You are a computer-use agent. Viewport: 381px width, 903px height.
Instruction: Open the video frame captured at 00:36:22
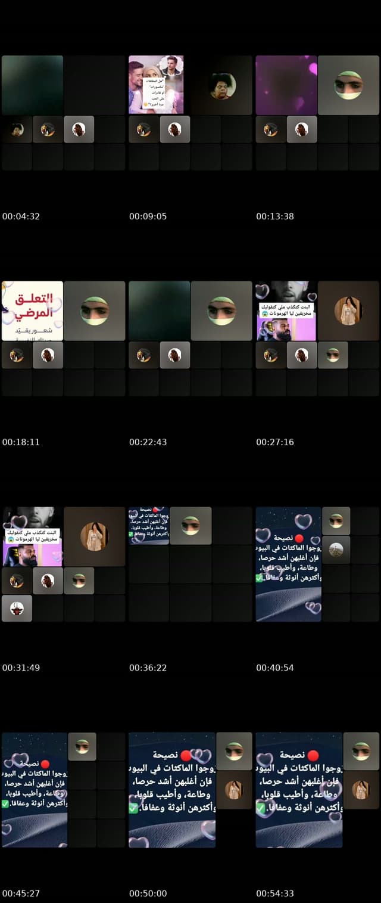(x=190, y=564)
